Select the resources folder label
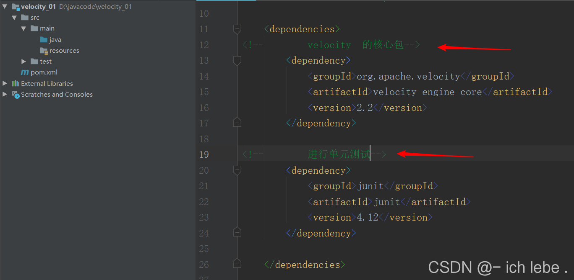Image resolution: width=574 pixels, height=280 pixels. coord(64,51)
